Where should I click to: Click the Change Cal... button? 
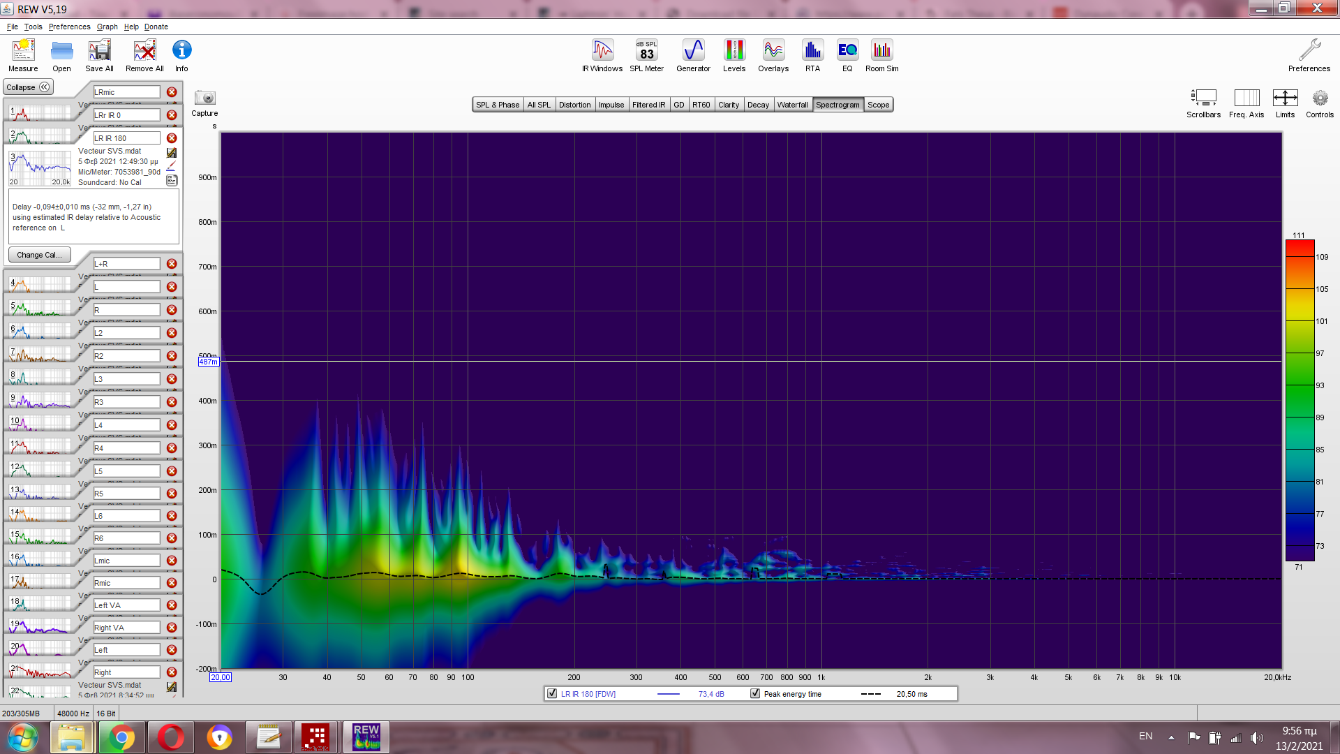(39, 255)
